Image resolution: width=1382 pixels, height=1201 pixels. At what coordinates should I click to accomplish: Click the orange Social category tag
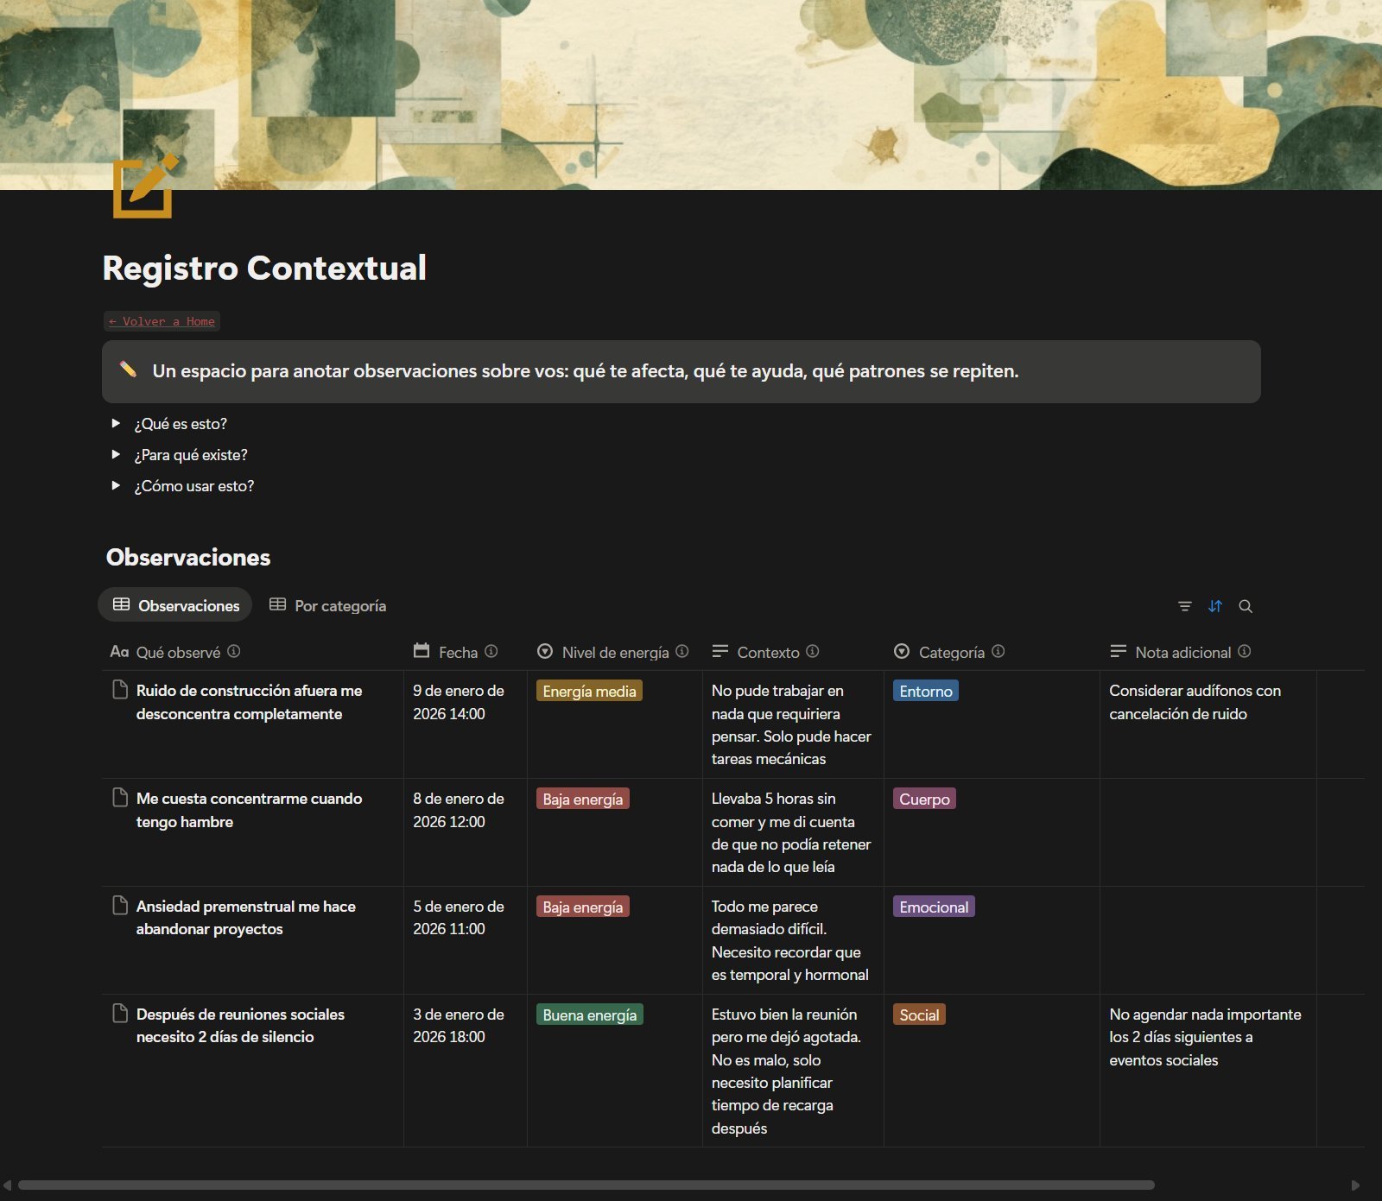coord(919,1015)
